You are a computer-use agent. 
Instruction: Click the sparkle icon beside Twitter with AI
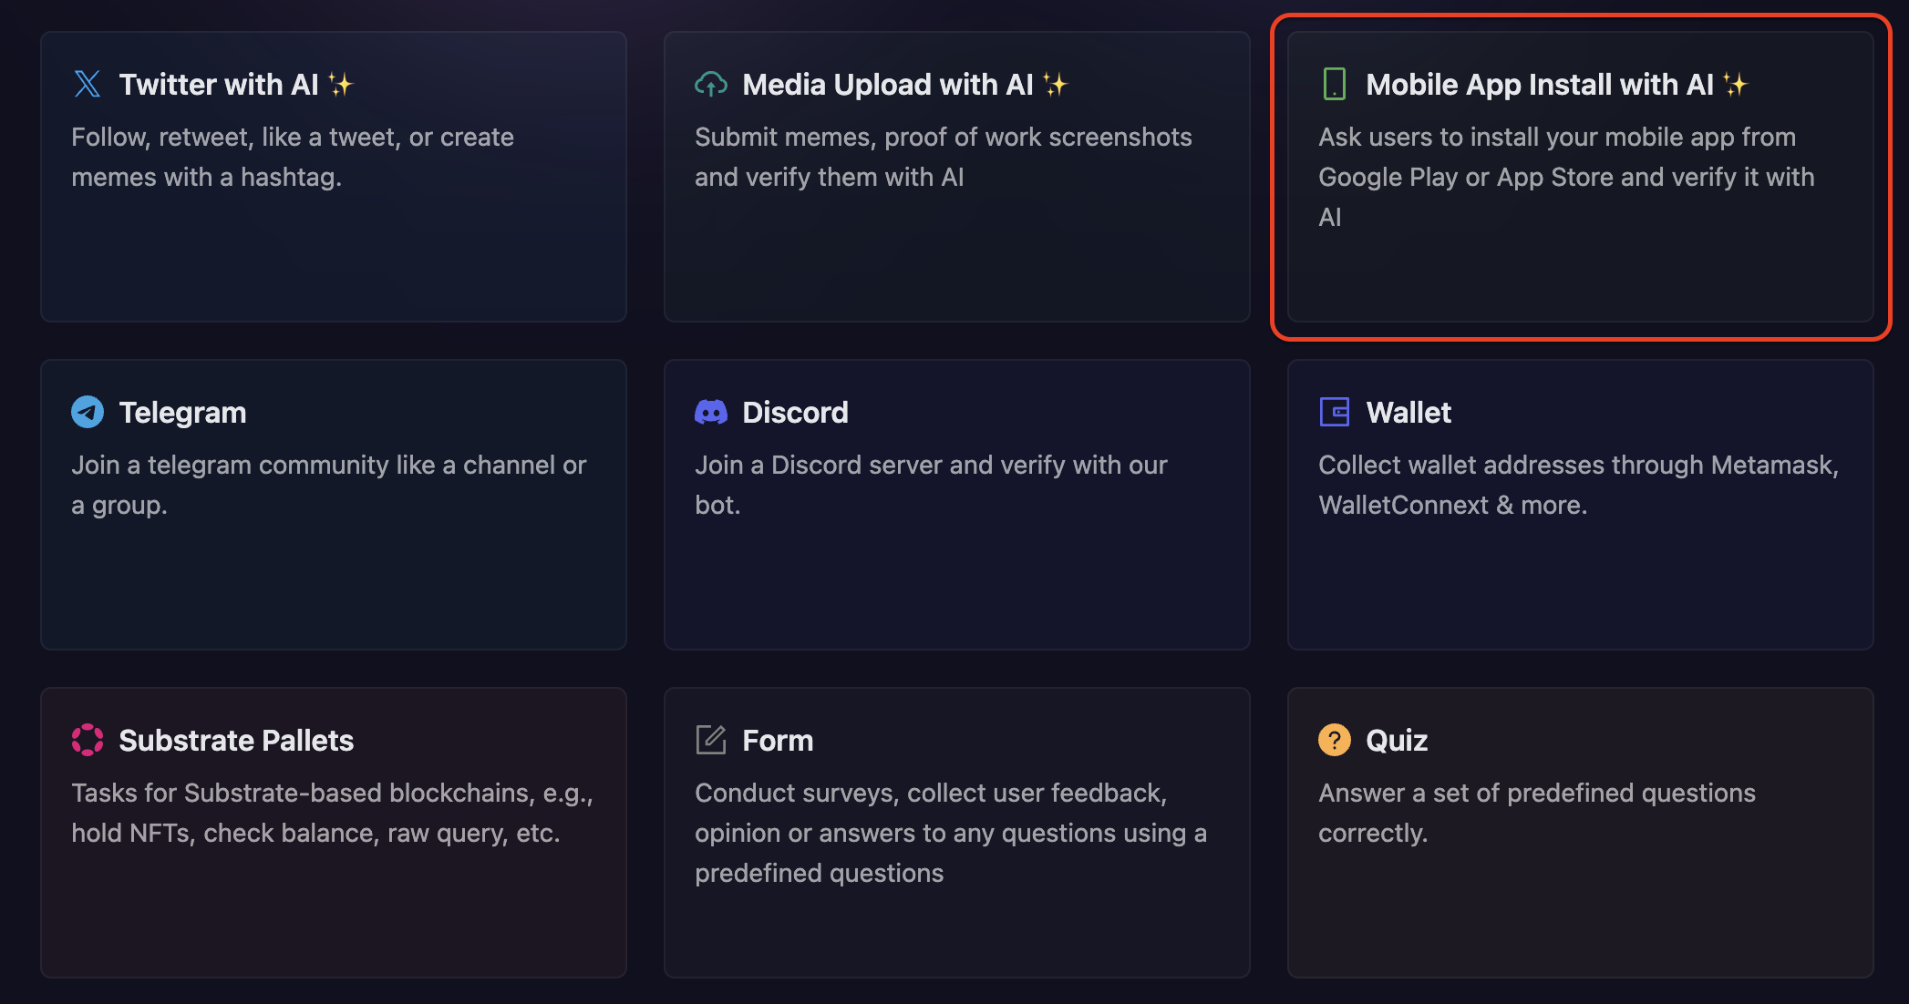coord(341,85)
